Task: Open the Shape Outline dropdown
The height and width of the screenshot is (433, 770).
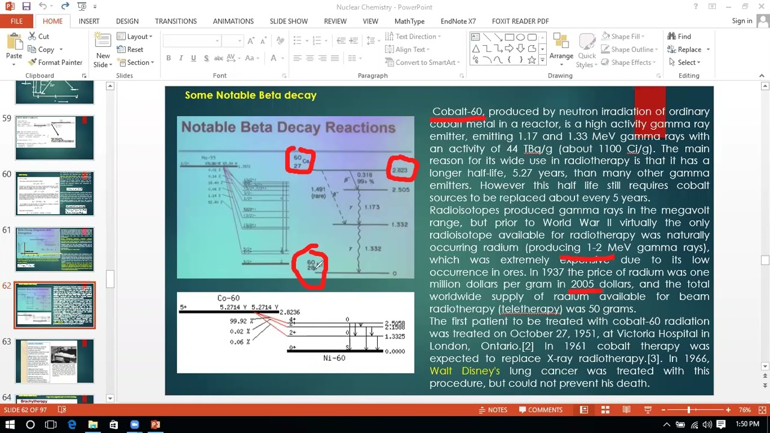Action: tap(629, 49)
